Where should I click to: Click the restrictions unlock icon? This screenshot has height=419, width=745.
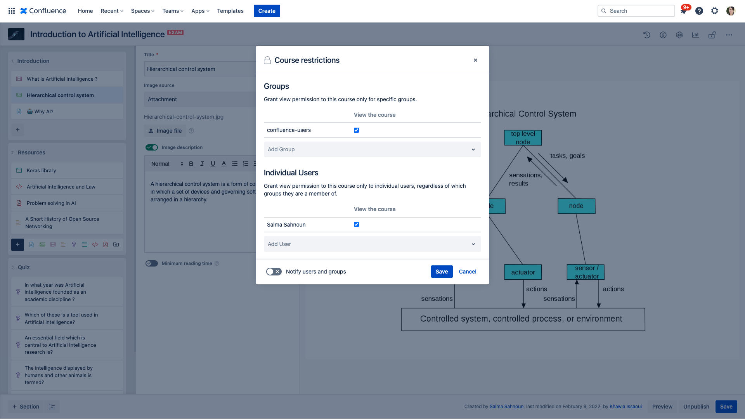click(x=712, y=35)
